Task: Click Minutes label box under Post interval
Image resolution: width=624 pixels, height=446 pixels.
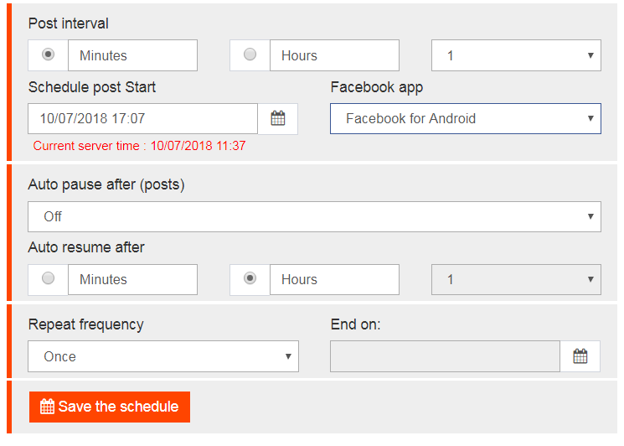Action: pyautogui.click(x=132, y=55)
